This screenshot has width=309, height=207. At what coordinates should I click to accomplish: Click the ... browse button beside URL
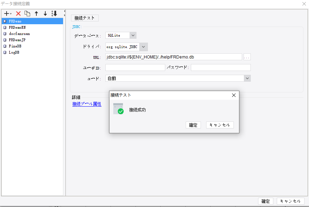coord(247,57)
